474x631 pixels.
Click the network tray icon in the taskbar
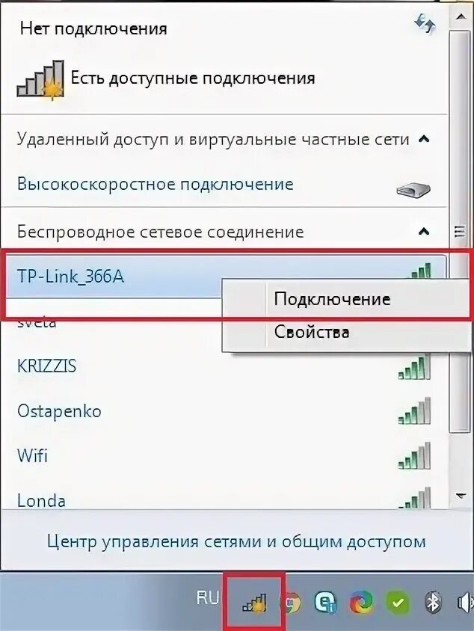click(255, 603)
